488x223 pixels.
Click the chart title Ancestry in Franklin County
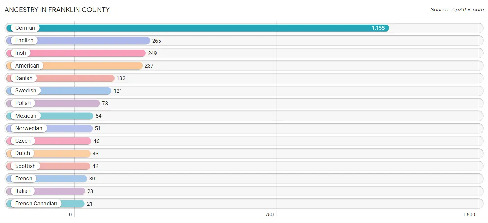tap(57, 10)
